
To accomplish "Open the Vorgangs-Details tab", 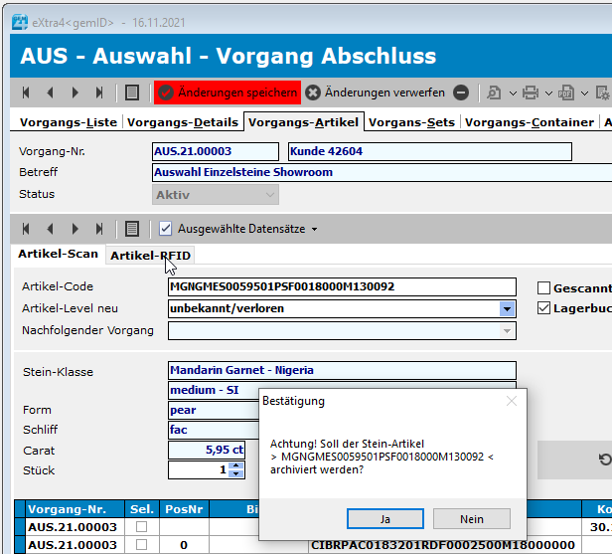I will [183, 122].
